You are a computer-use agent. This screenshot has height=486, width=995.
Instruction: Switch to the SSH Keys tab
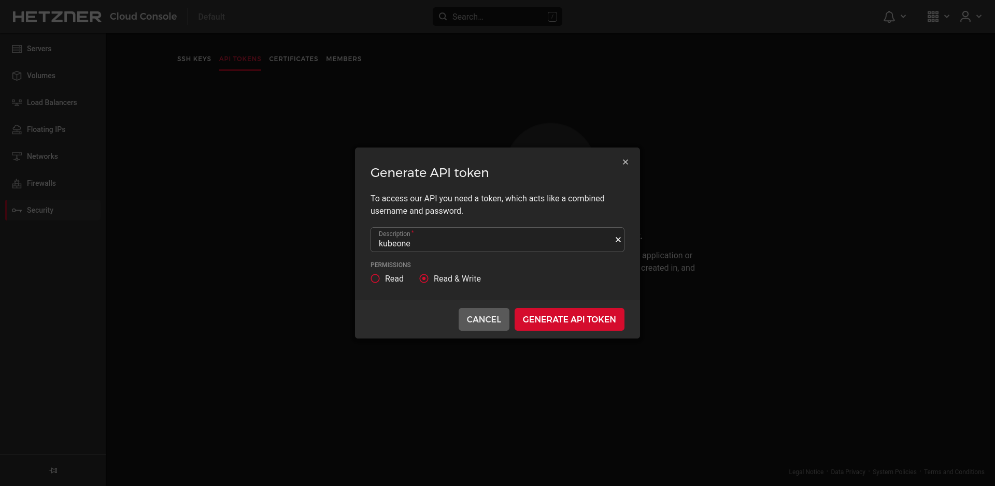[194, 59]
